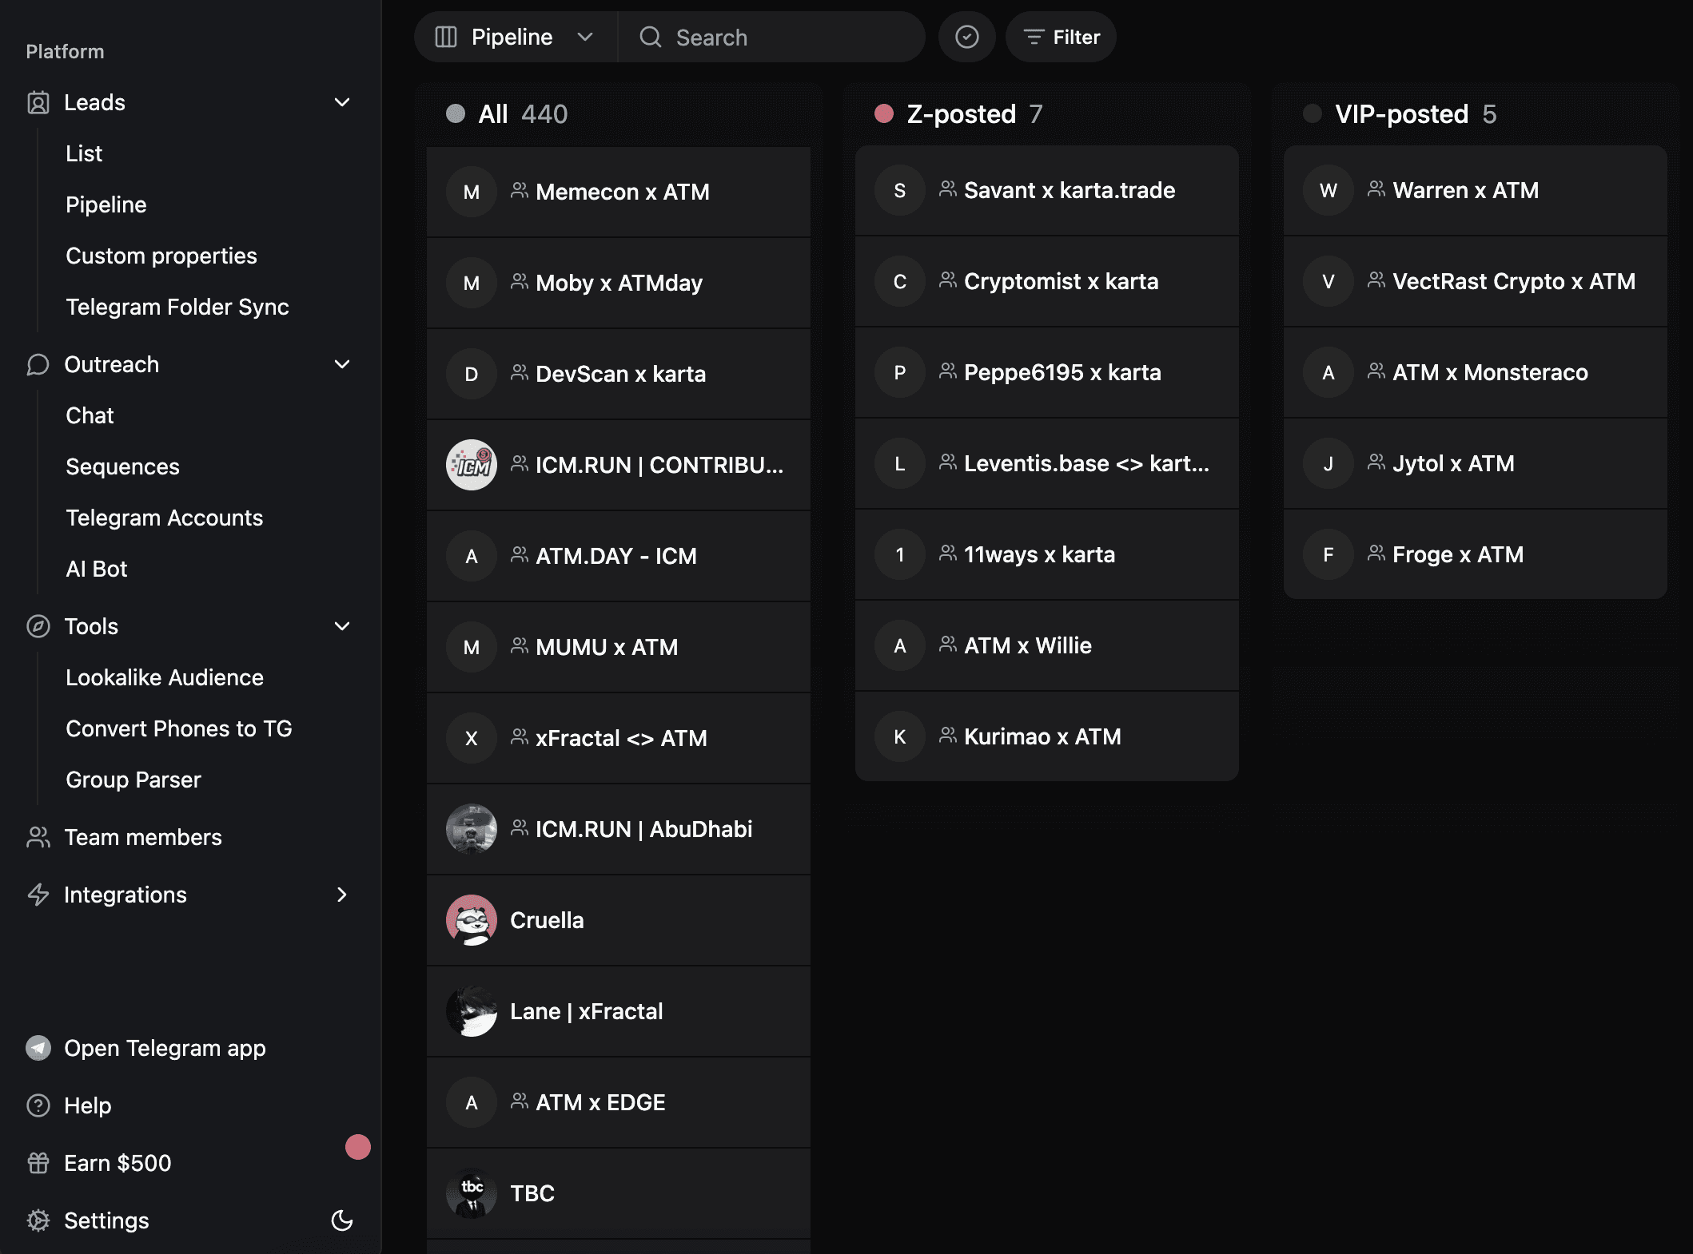This screenshot has width=1693, height=1254.
Task: Go to Lookalike Audience page
Action: click(164, 677)
